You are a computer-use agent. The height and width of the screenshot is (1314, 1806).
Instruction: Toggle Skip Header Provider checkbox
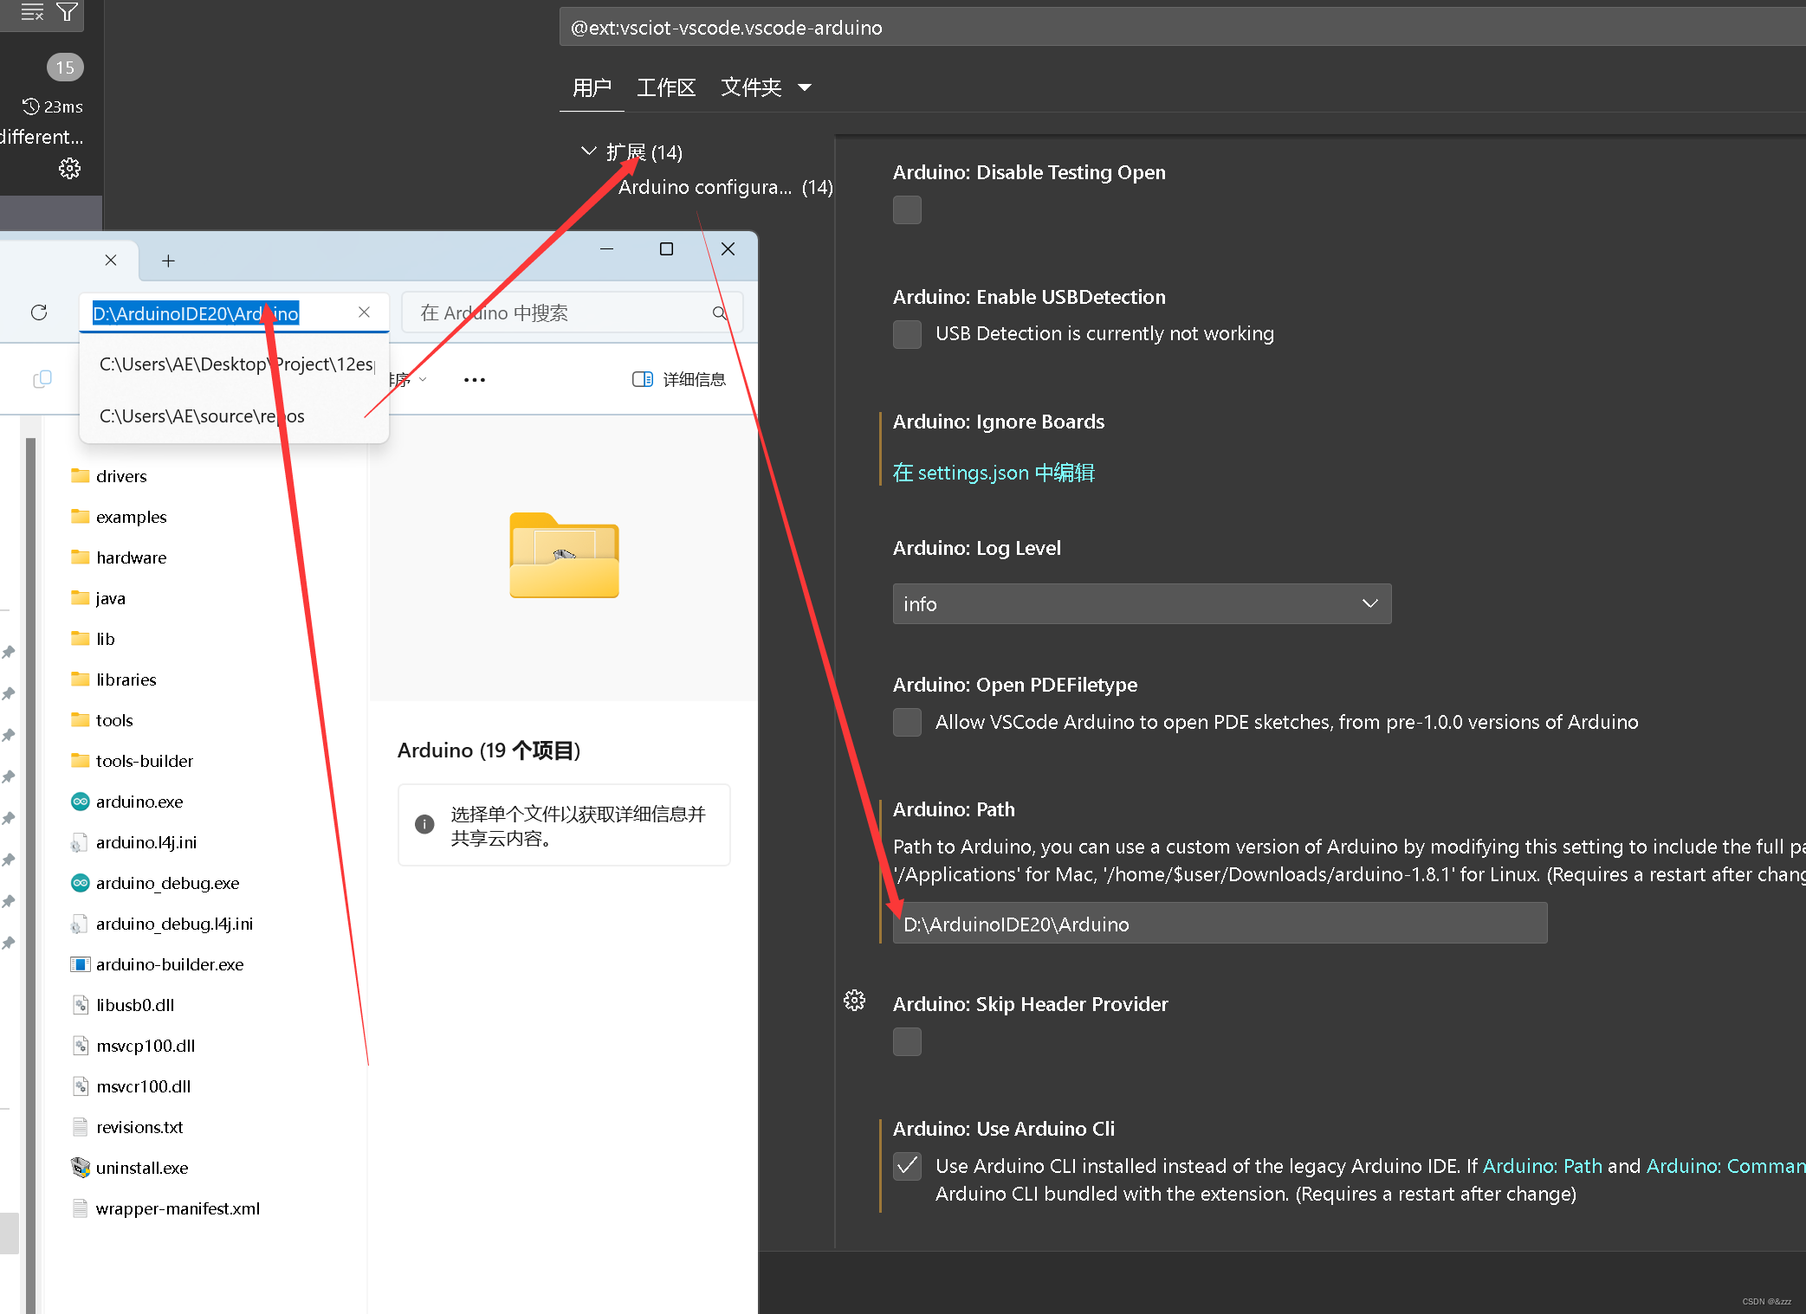point(907,1041)
